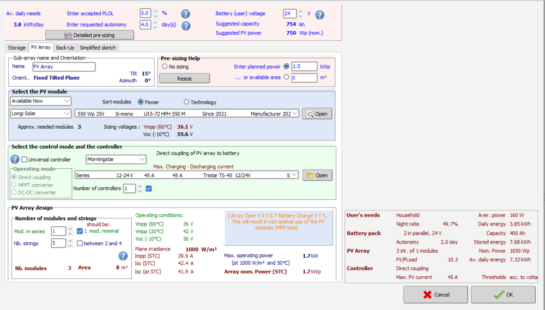The width and height of the screenshot is (545, 310).
Task: Enable the Universal controller checkbox
Action: (25, 160)
